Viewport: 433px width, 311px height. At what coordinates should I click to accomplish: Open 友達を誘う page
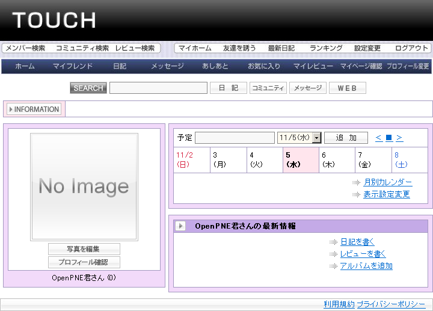point(239,48)
